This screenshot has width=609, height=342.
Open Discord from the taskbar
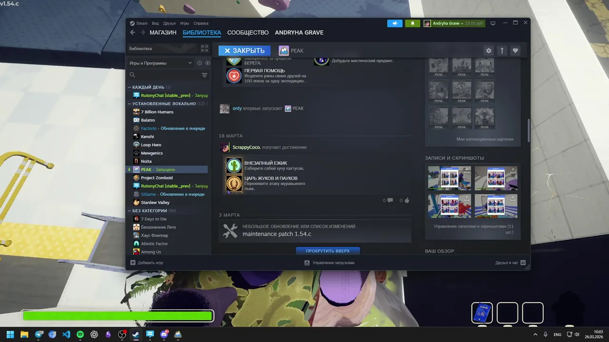164,334
